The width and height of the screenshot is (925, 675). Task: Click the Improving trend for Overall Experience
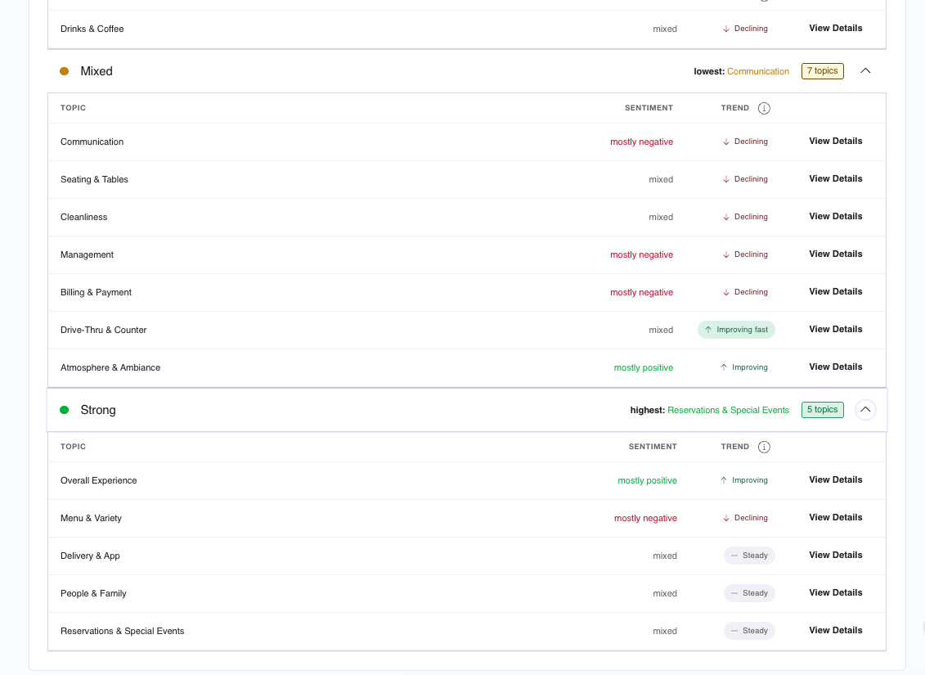(744, 480)
